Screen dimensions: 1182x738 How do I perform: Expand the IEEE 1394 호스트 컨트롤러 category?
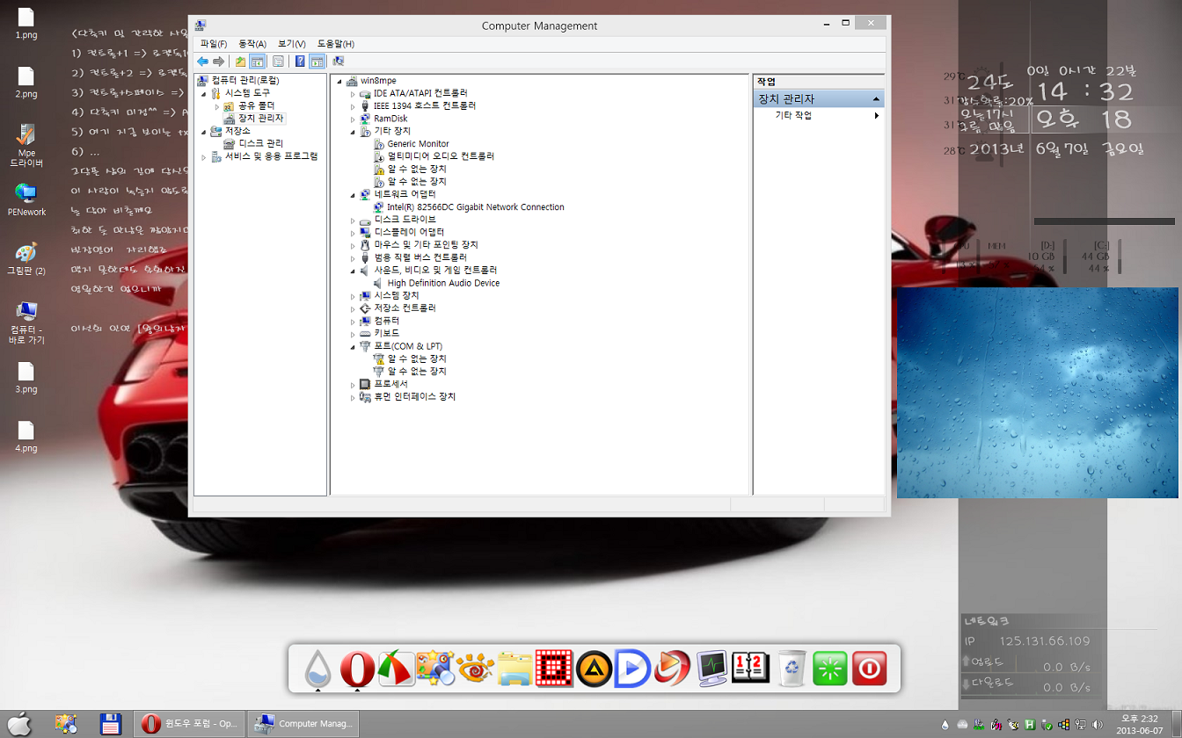(x=353, y=105)
